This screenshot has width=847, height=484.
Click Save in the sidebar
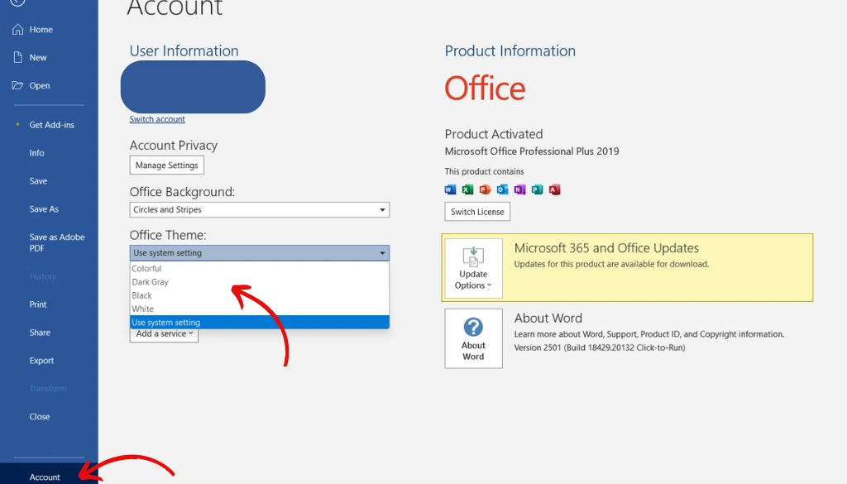tap(38, 181)
